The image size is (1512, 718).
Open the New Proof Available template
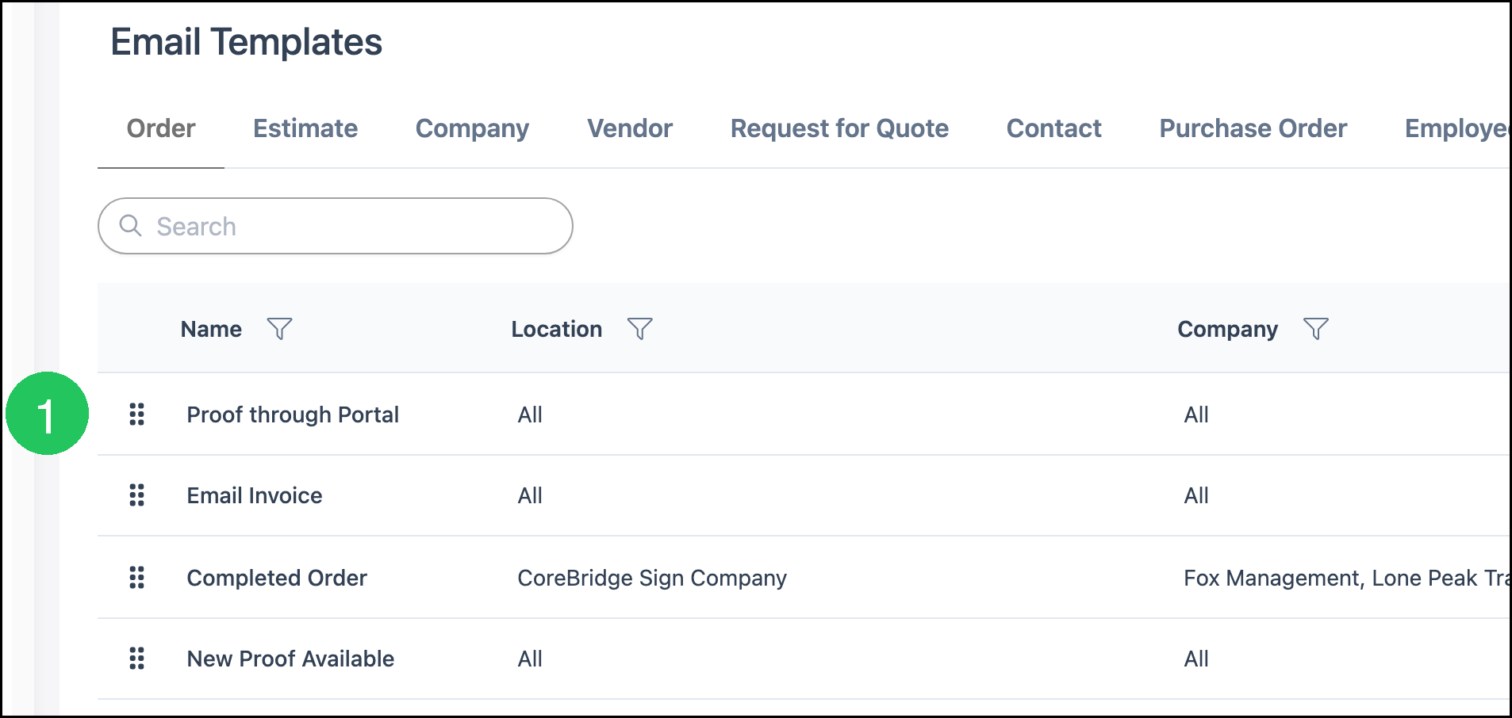(x=290, y=659)
